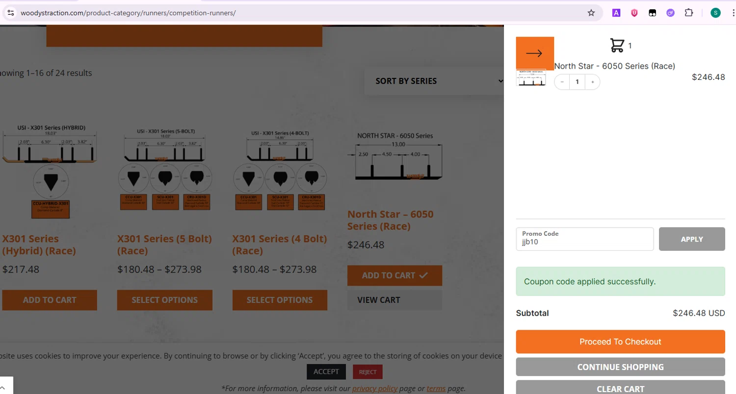Click the Subtotal $246.48 USD amount

699,313
